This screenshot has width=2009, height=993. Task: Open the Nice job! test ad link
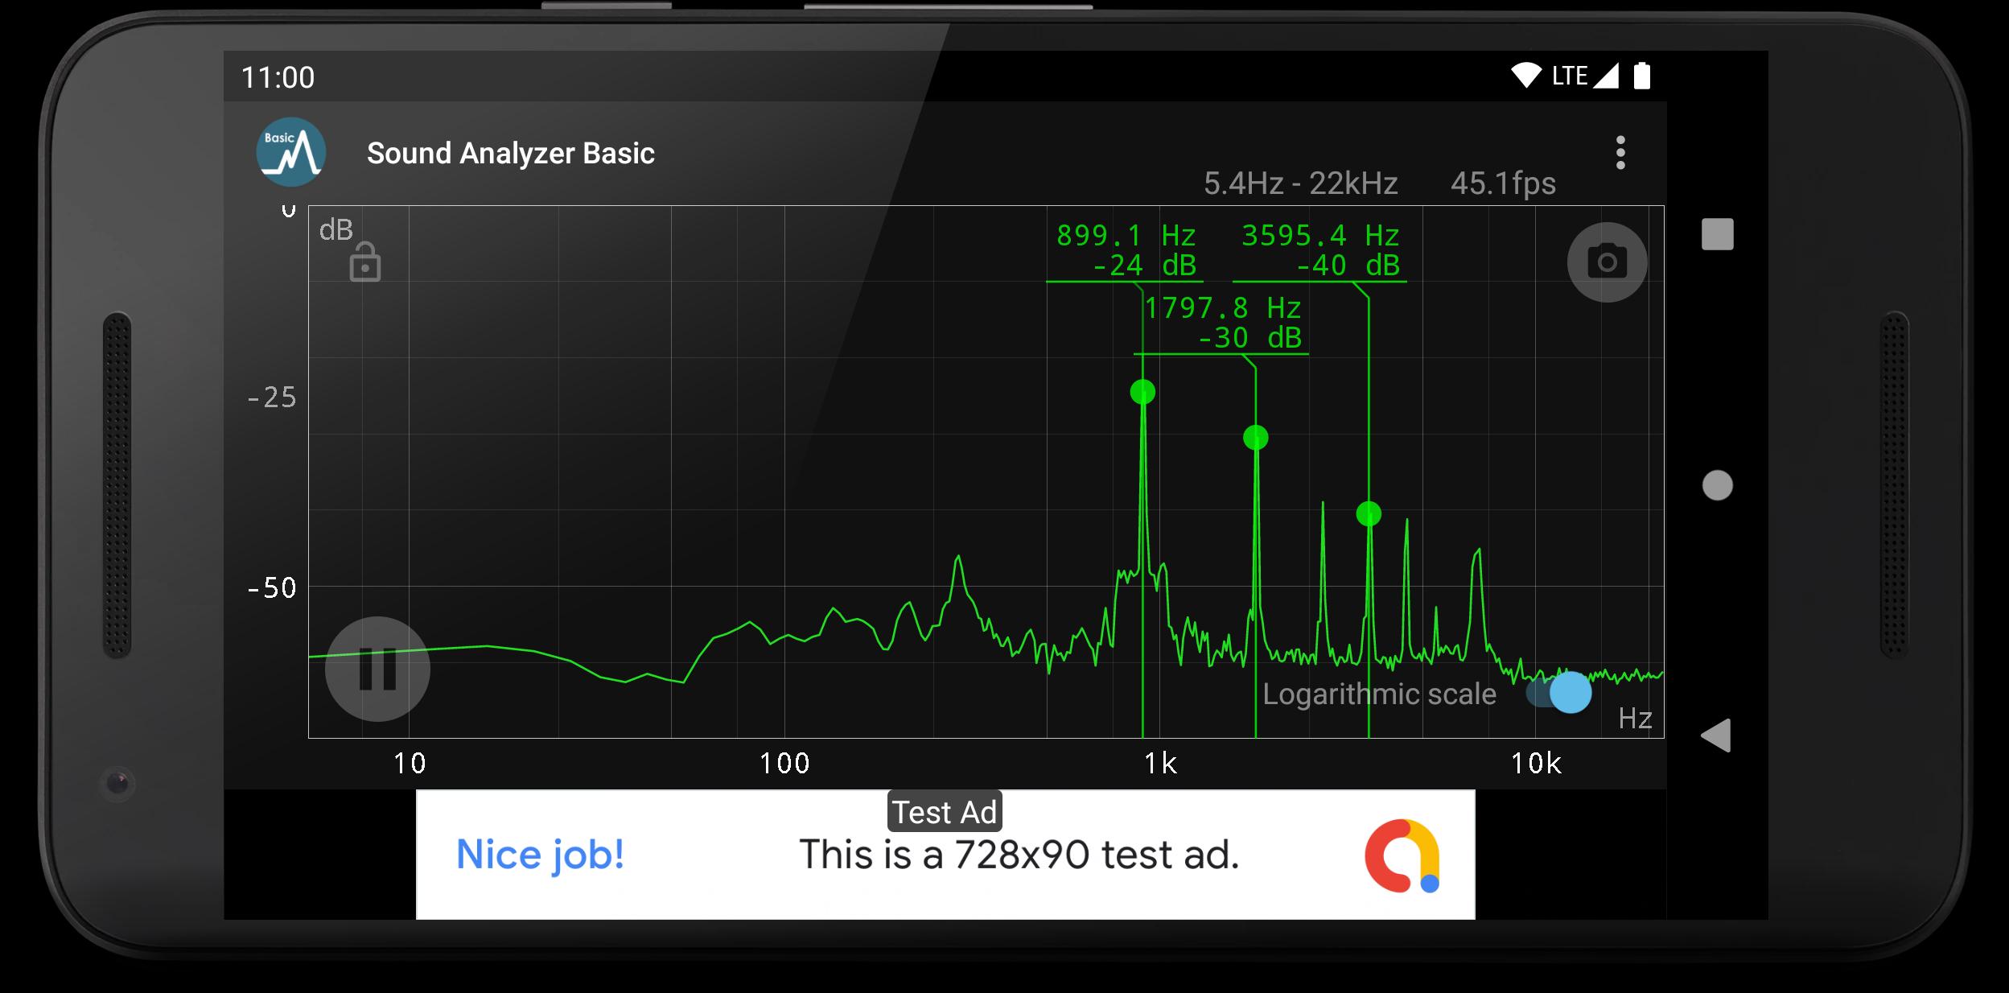(x=539, y=855)
